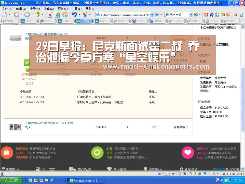The width and height of the screenshot is (245, 184).
Task: Click the Up level green arrow icon
Action: 38,15
